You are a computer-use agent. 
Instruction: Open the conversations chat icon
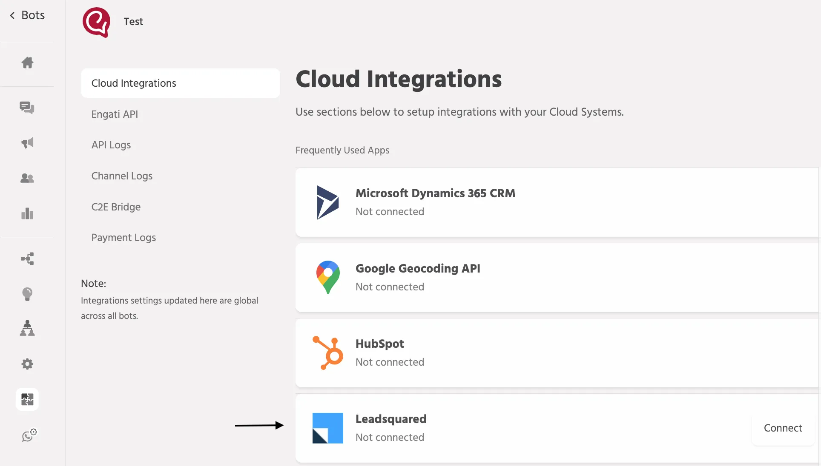[x=27, y=108]
